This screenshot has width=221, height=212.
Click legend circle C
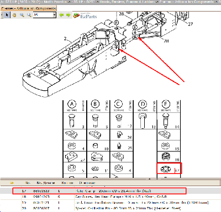(x=118, y=104)
